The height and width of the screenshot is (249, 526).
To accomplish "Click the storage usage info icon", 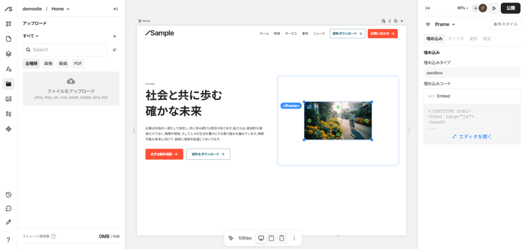I will (x=53, y=236).
